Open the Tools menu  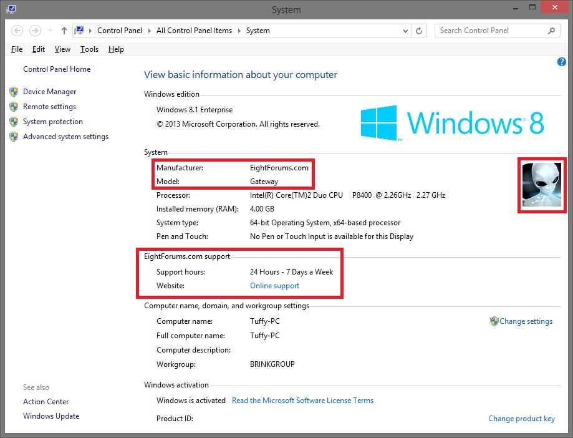89,49
